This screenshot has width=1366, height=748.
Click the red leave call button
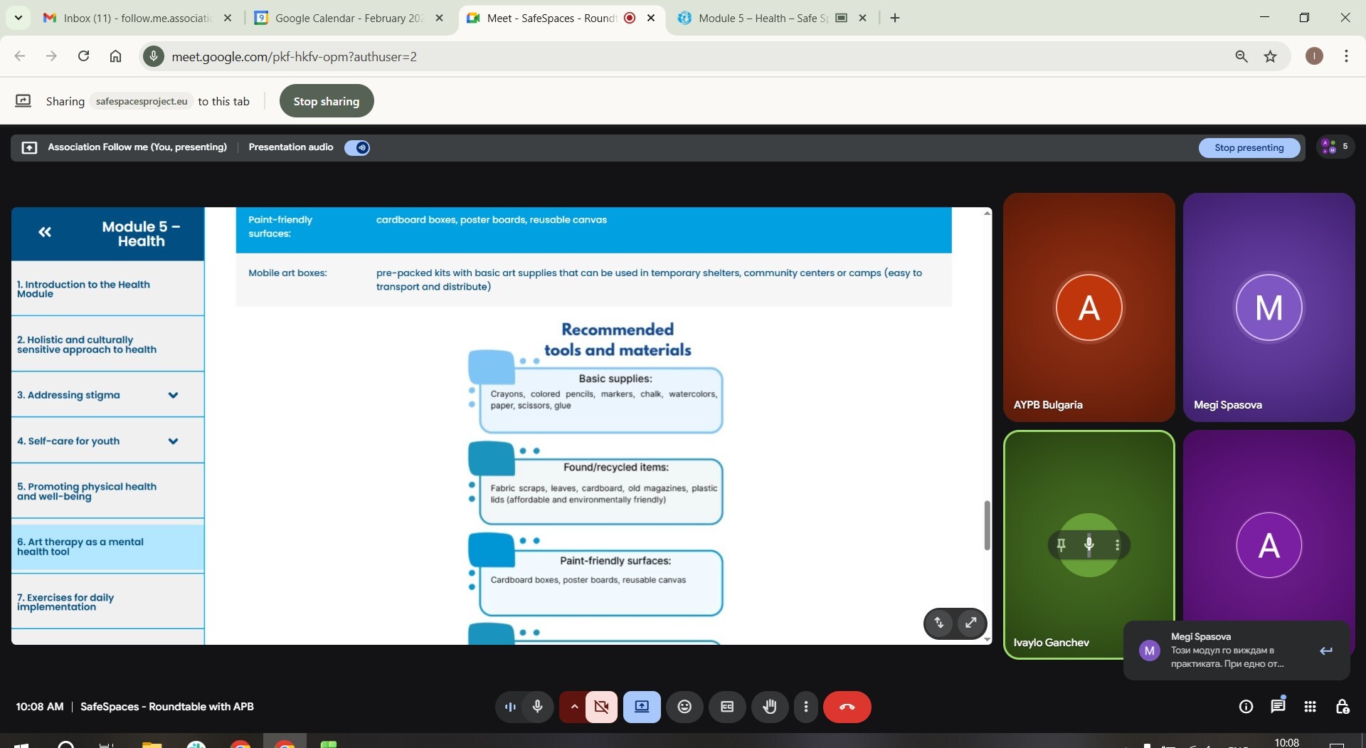[x=847, y=707]
